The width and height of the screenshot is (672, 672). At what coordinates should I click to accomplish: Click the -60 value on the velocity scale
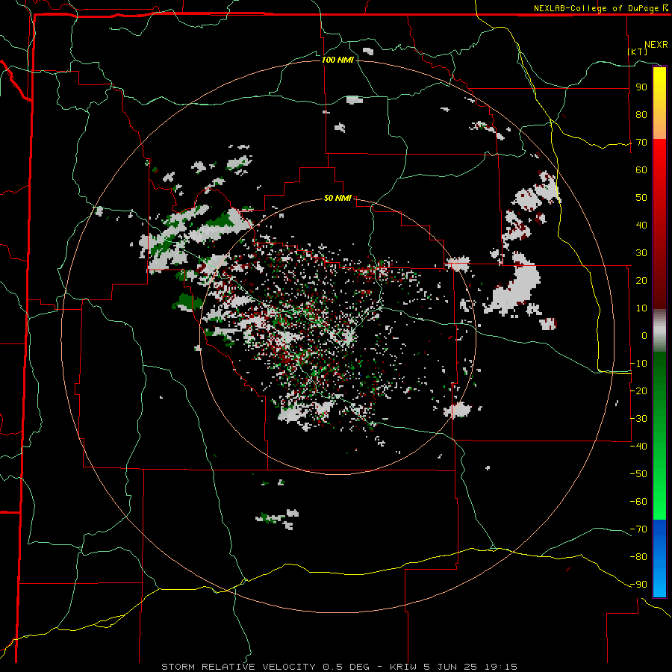638,502
